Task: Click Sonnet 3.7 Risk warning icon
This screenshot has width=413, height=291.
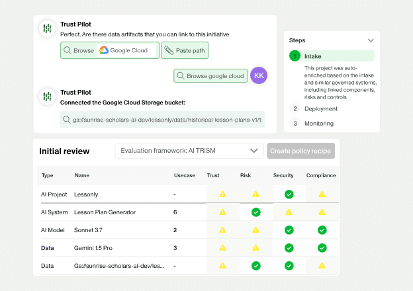Action: click(255, 229)
